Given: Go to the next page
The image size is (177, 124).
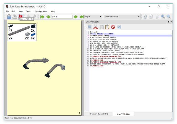Looking at the screenshot, I should pyautogui.click(x=76, y=17).
